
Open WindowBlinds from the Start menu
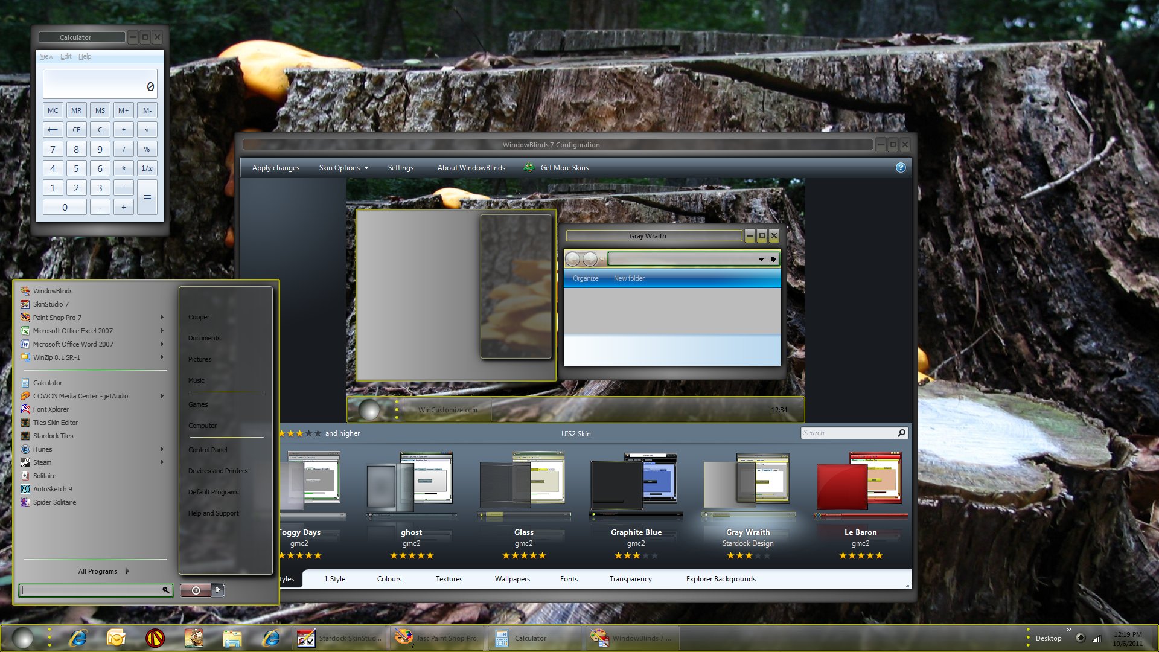pyautogui.click(x=53, y=291)
